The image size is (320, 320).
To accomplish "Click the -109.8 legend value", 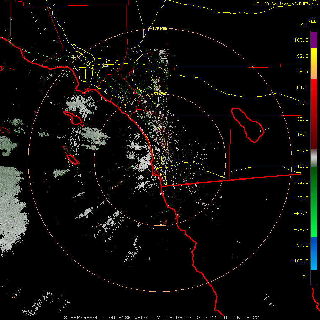I will point(300,261).
